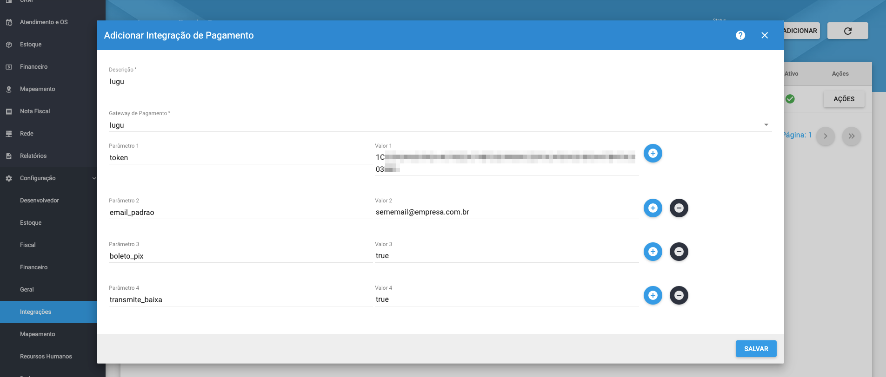Click Parâmetro 3 boleto_pix field
Screen dimensions: 886x377
(x=240, y=256)
